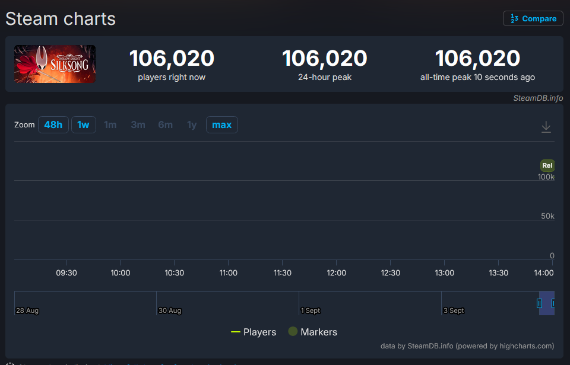Click the 50k y-axis label
This screenshot has height=365, width=570.
click(x=547, y=216)
